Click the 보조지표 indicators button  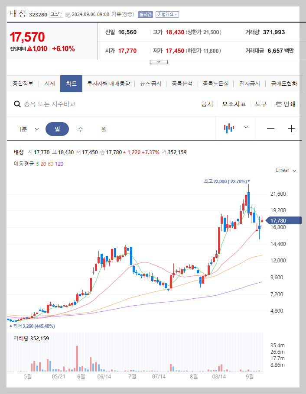233,104
